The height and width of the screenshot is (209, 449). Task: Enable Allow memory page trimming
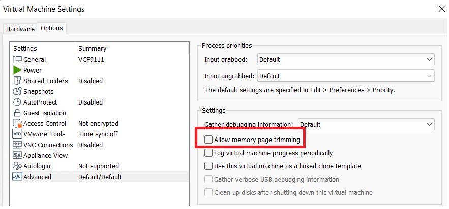pos(208,140)
